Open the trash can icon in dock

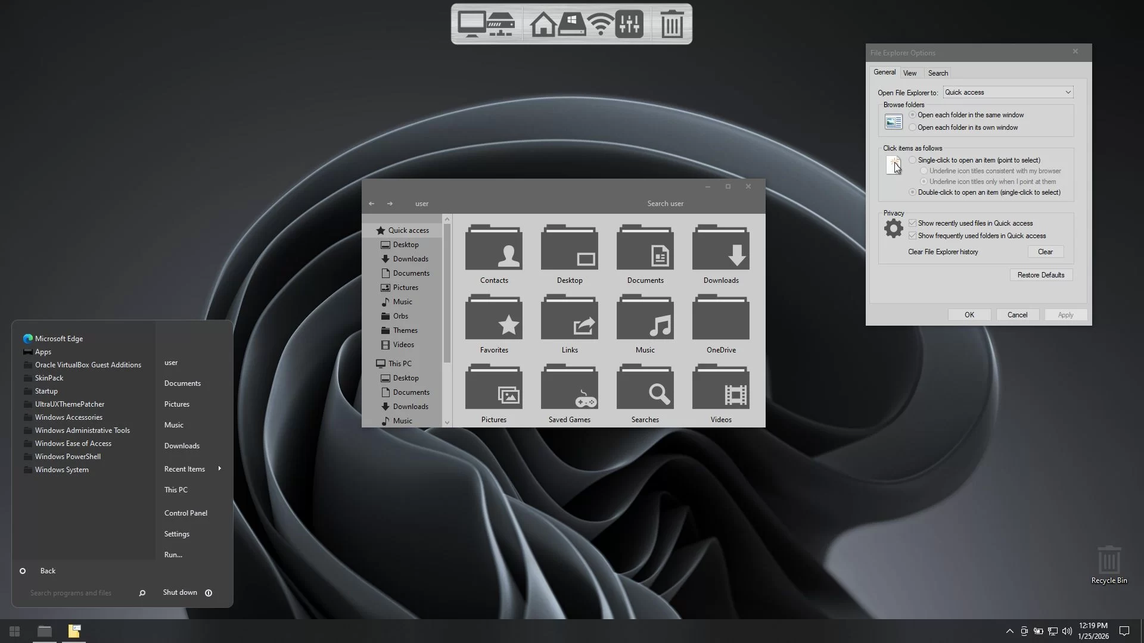(672, 24)
